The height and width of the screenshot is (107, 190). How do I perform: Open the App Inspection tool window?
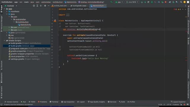(x=68, y=102)
